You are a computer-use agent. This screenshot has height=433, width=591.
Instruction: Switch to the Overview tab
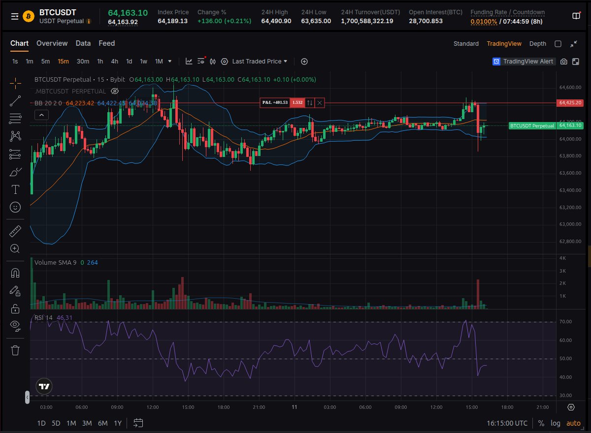[x=52, y=43]
